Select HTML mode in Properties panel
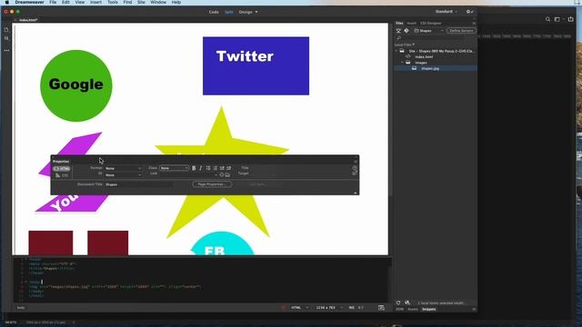582x327 pixels. (62, 169)
